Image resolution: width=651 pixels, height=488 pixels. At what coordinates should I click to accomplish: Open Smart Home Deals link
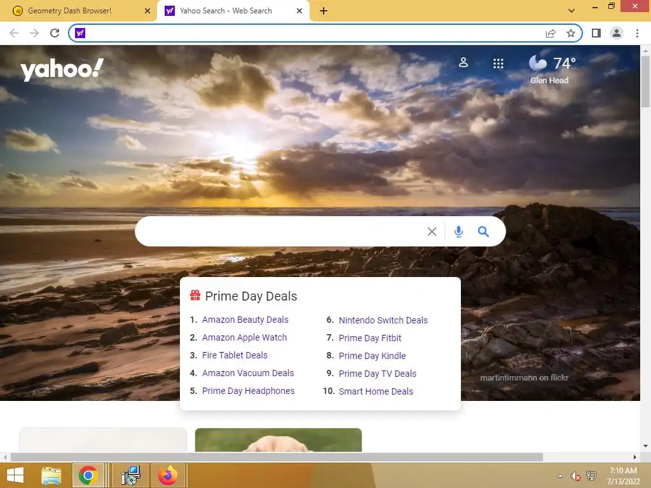(x=376, y=391)
